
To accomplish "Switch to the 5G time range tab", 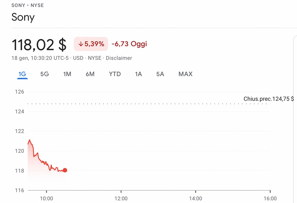I will pos(45,74).
